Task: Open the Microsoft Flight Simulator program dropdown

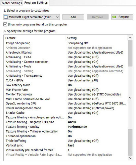Action: (x=31, y=17)
